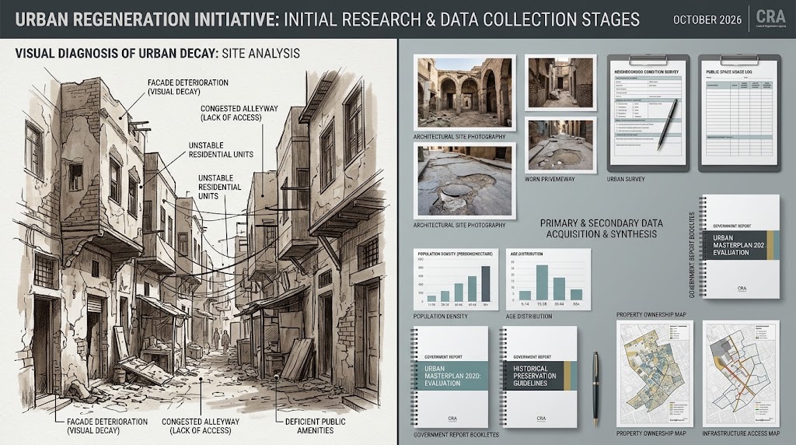This screenshot has width=796, height=445.
Task: Click the 'INFRASTRUCTURE ACCESS MAP' caption
Action: (x=741, y=433)
